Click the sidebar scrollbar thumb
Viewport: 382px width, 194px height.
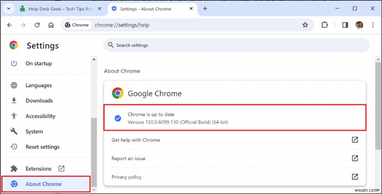pos(94,152)
